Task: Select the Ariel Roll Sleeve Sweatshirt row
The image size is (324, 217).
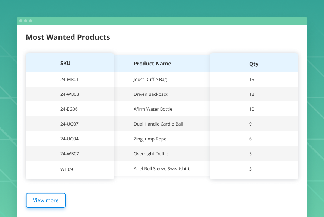Action: coord(161,168)
